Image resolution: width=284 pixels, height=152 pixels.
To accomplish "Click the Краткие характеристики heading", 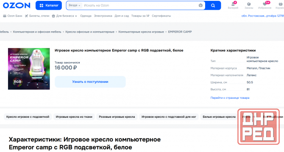I will pyautogui.click(x=233, y=50).
